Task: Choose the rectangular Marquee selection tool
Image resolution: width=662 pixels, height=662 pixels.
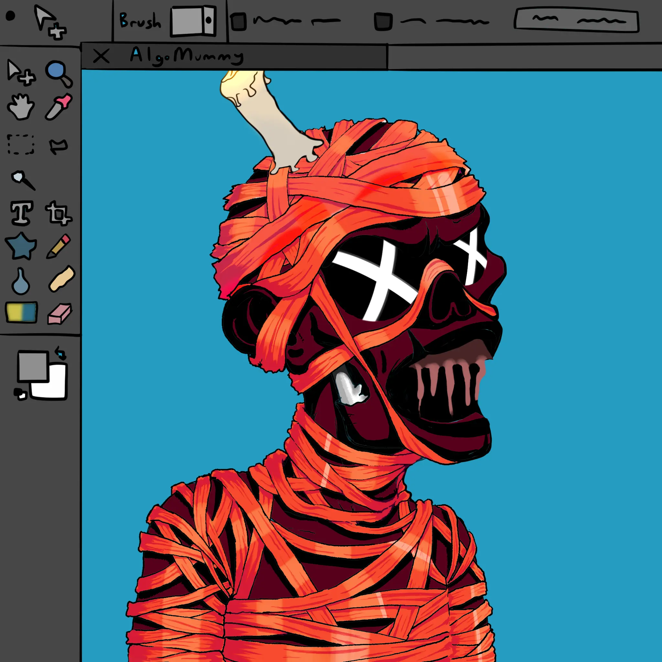Action: [21, 144]
